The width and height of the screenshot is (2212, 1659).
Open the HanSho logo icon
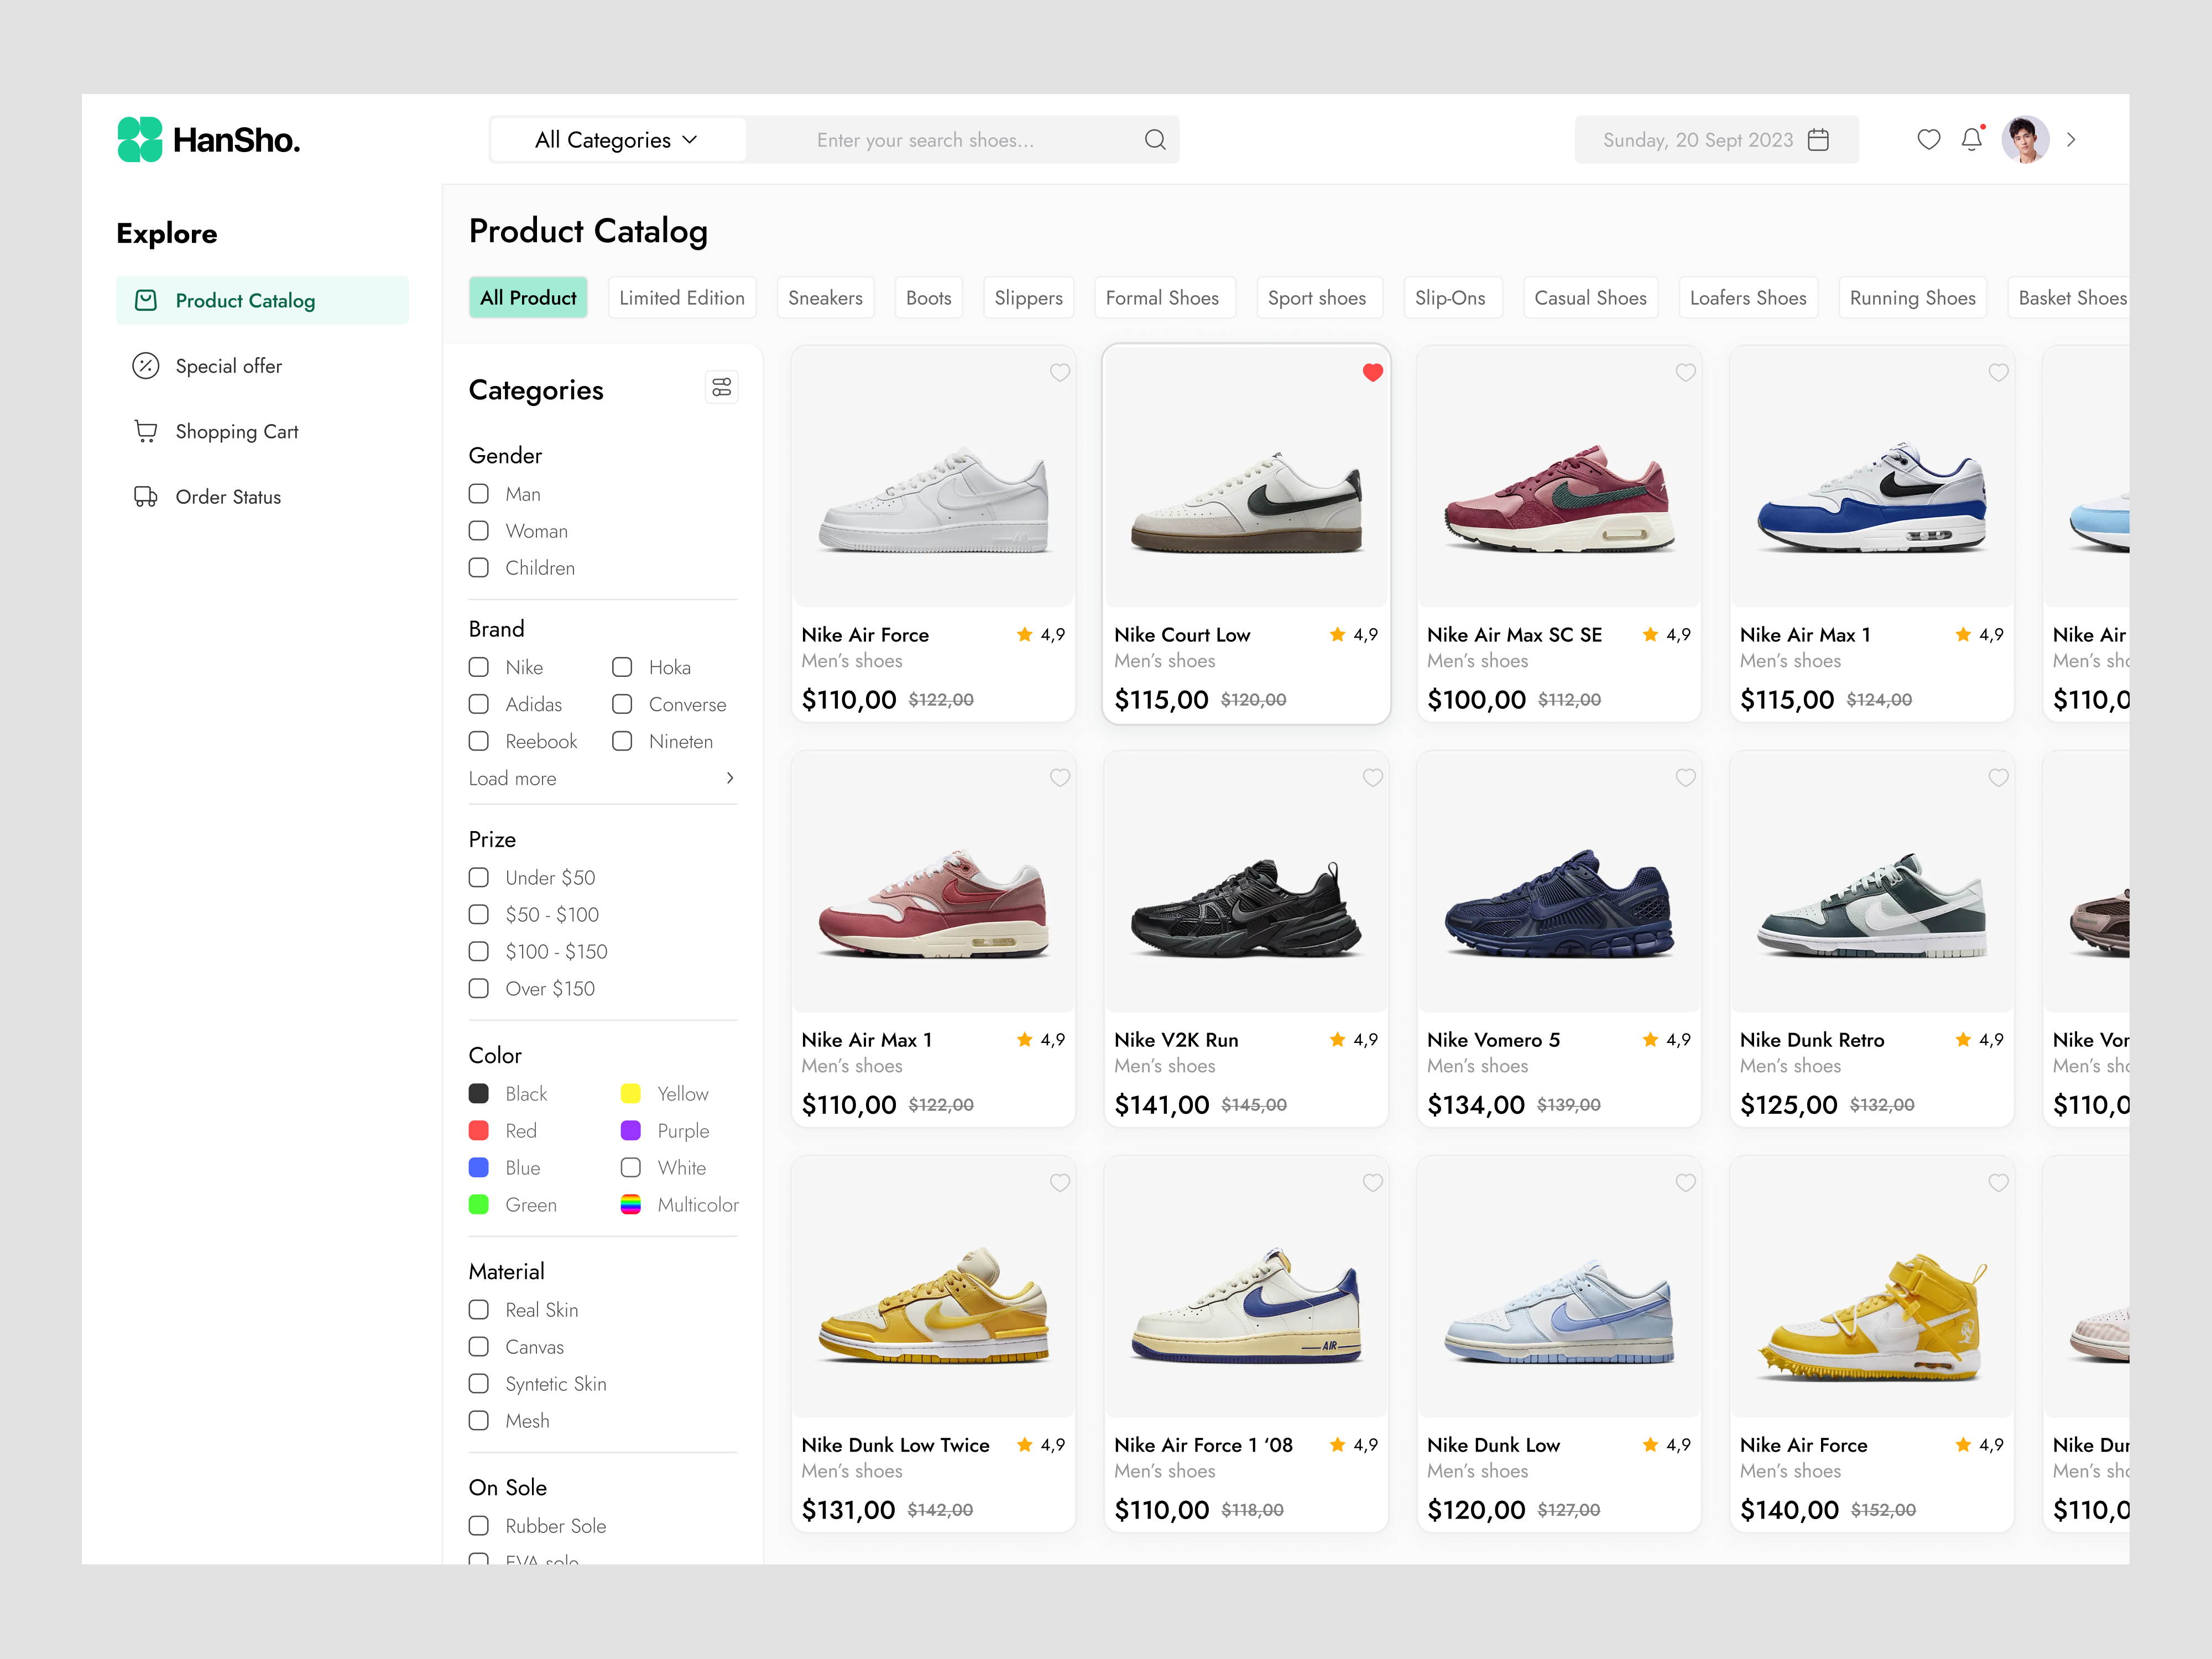[139, 139]
